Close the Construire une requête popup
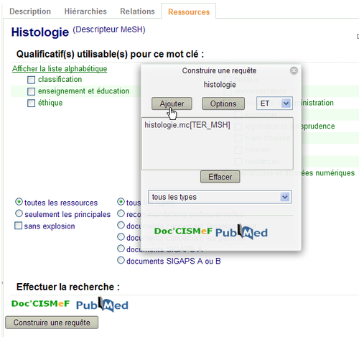The image size is (359, 337). [x=294, y=70]
